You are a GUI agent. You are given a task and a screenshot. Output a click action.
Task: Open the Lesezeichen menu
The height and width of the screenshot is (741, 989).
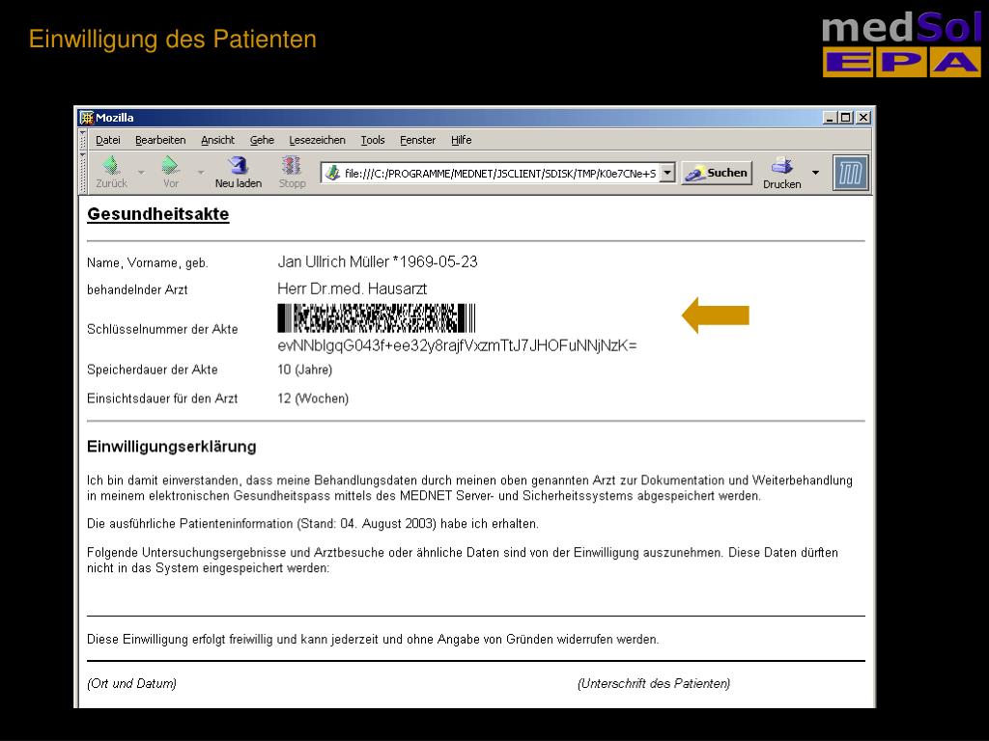click(317, 140)
